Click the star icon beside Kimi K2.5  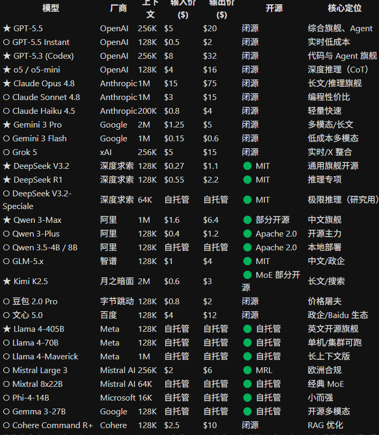[7, 282]
